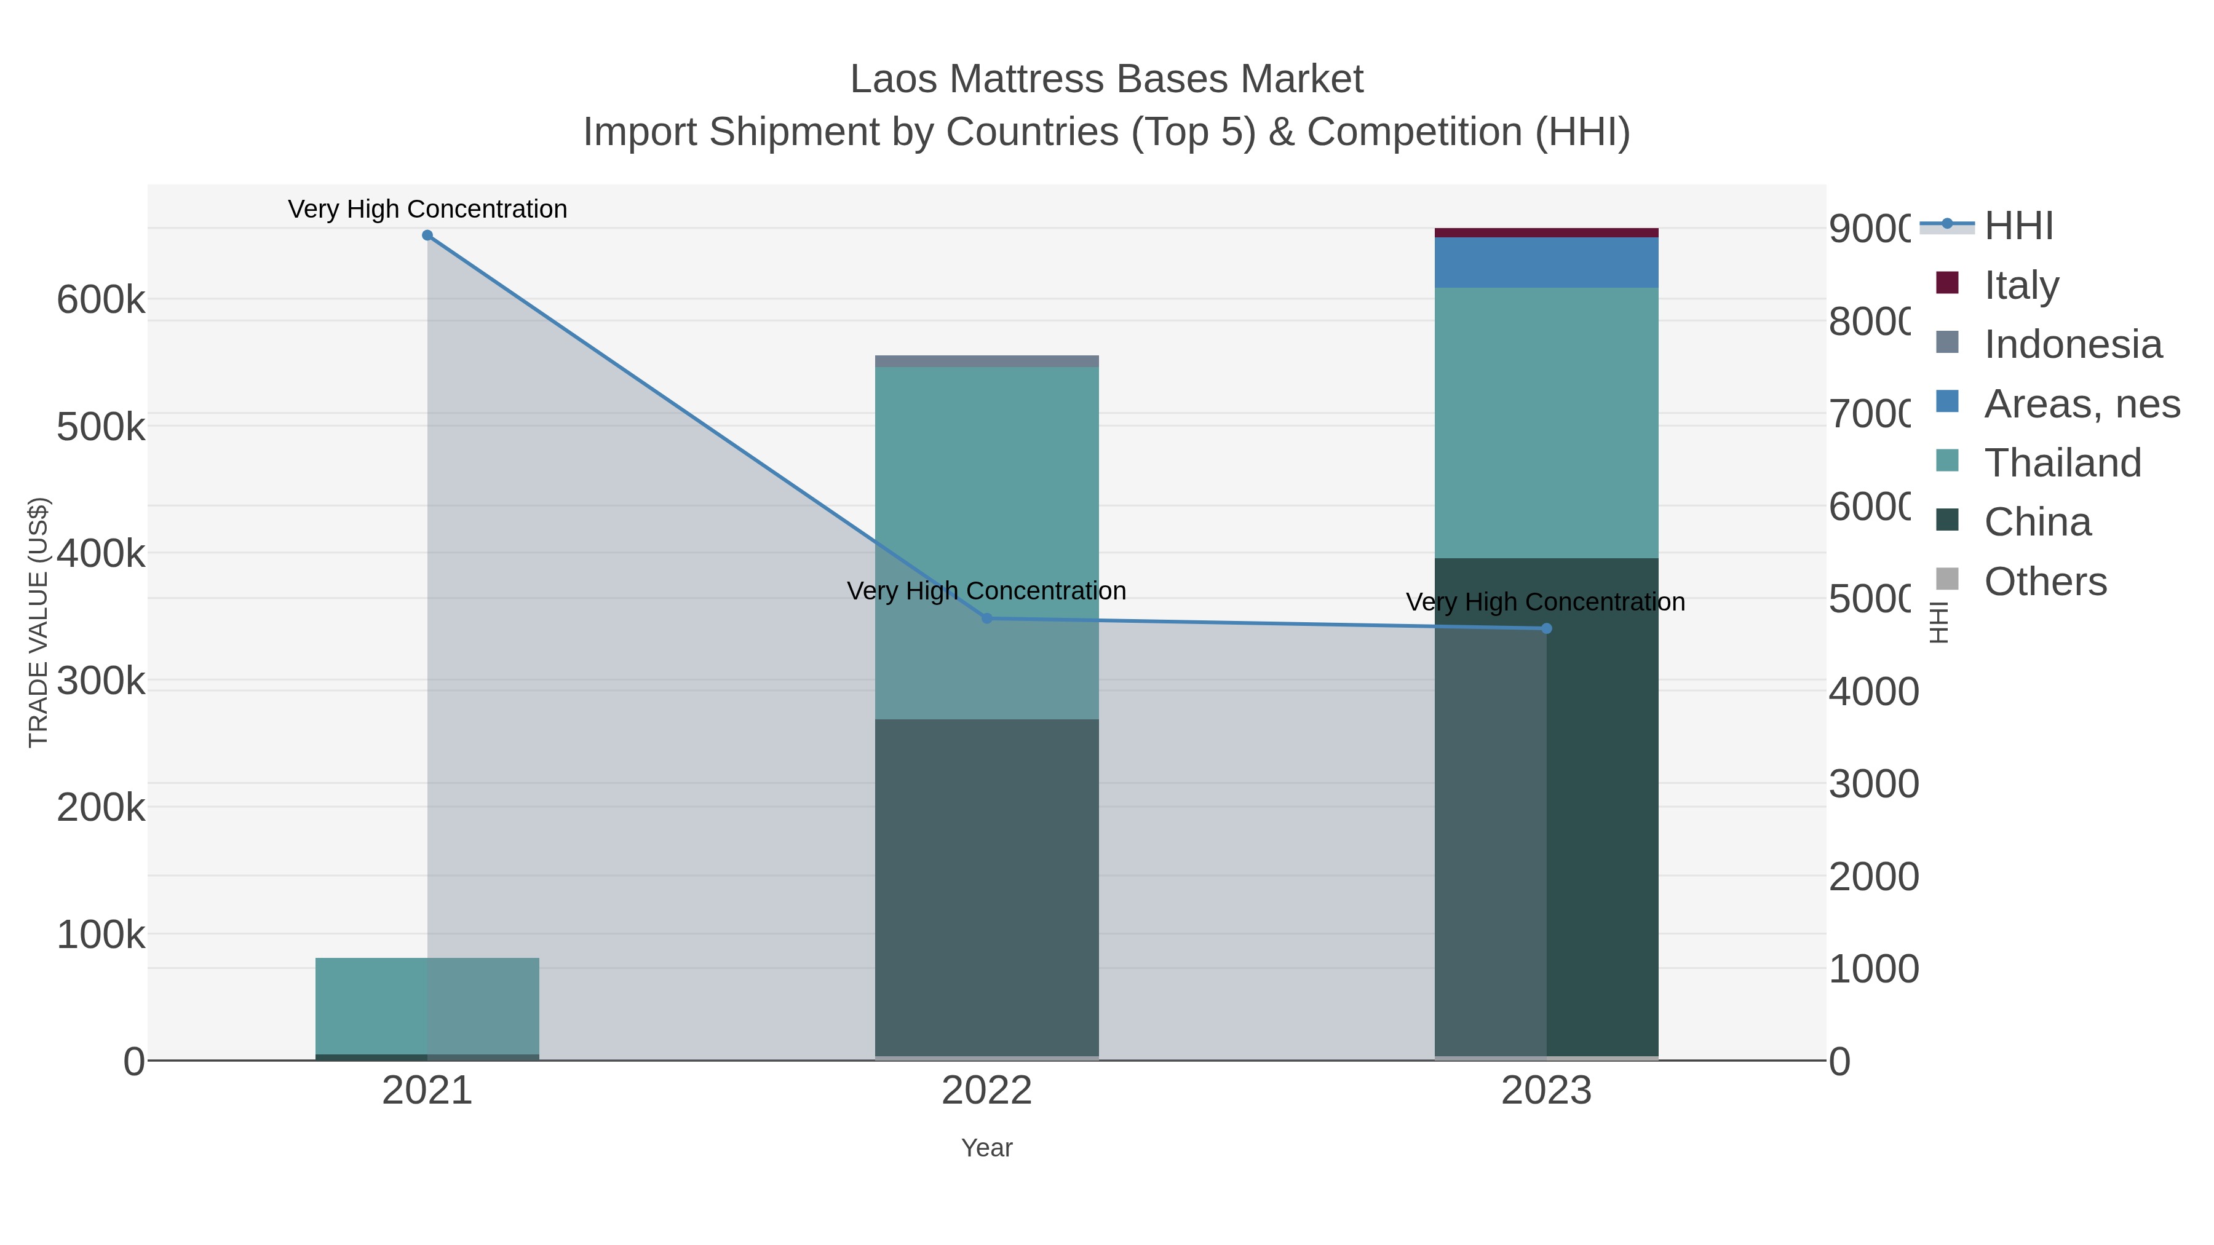Click the 'Year' x-axis title
This screenshot has width=2214, height=1245.
(x=986, y=1148)
